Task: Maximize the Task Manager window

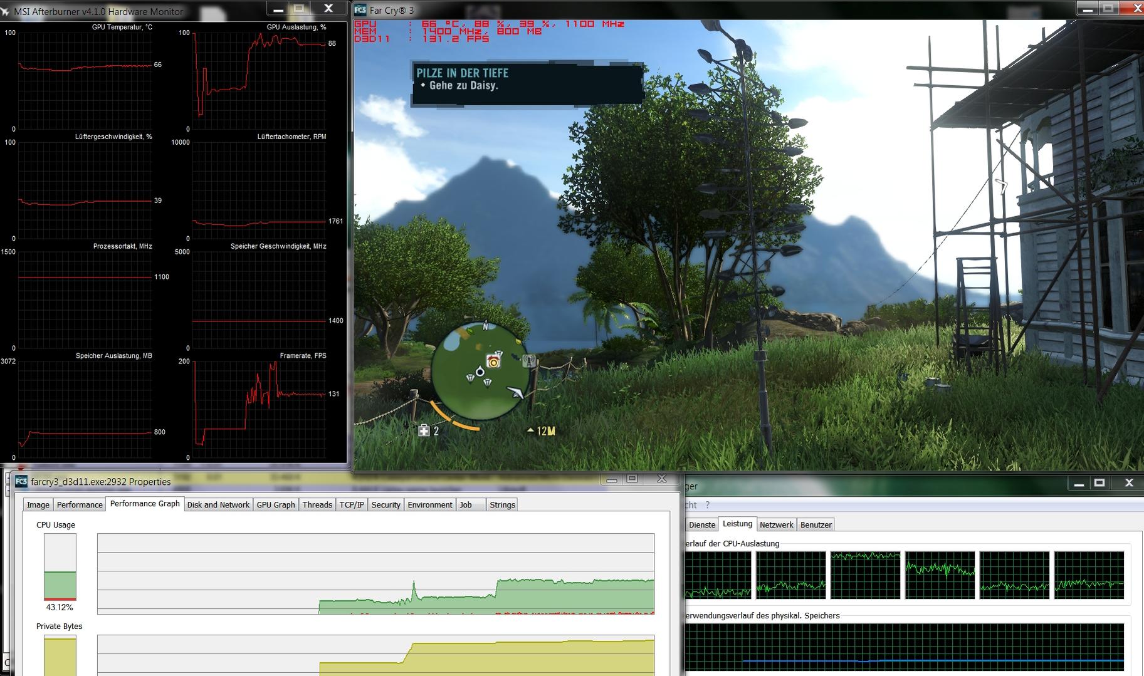Action: pos(1100,483)
